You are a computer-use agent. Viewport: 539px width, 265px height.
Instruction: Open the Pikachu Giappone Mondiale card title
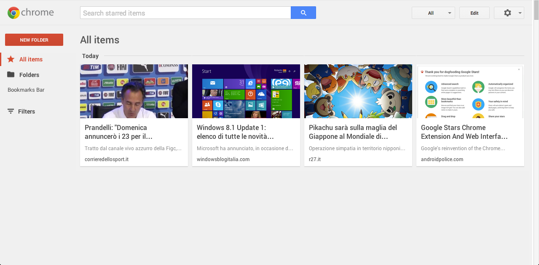point(353,132)
